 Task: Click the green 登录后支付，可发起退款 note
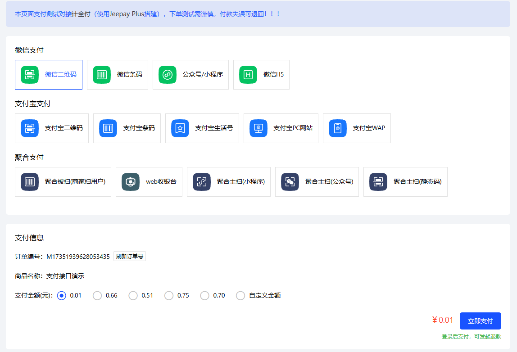point(472,337)
